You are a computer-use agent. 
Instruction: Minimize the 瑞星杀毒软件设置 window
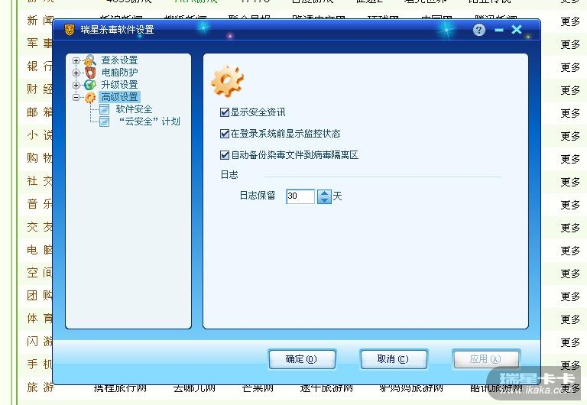tap(498, 30)
